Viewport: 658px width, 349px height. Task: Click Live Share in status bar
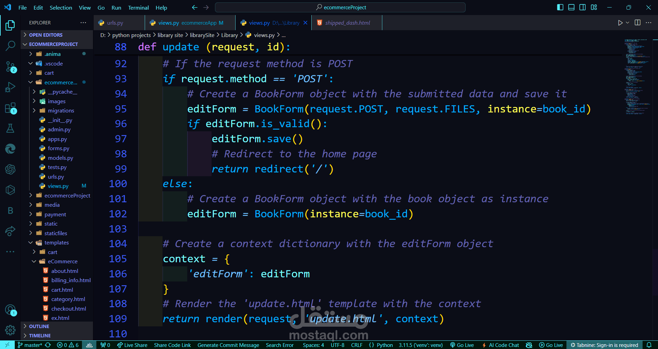132,345
